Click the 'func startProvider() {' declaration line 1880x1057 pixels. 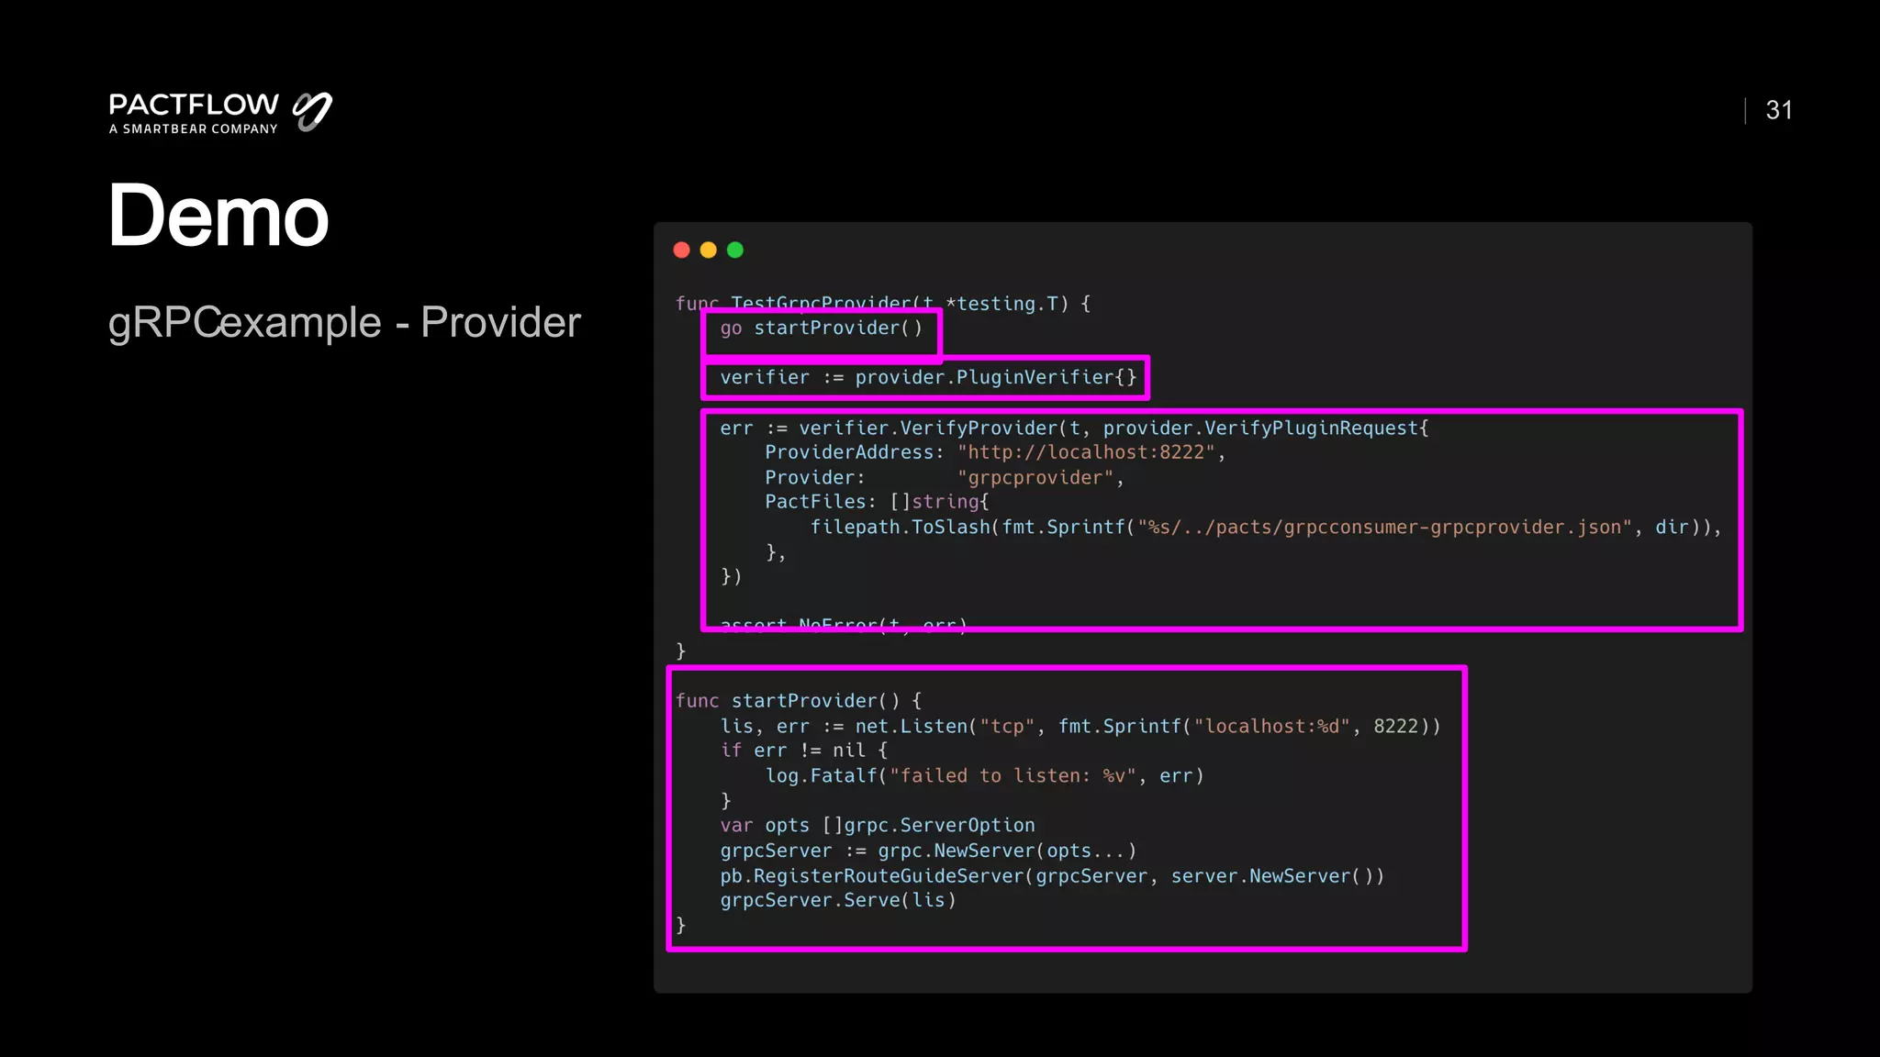point(799,701)
